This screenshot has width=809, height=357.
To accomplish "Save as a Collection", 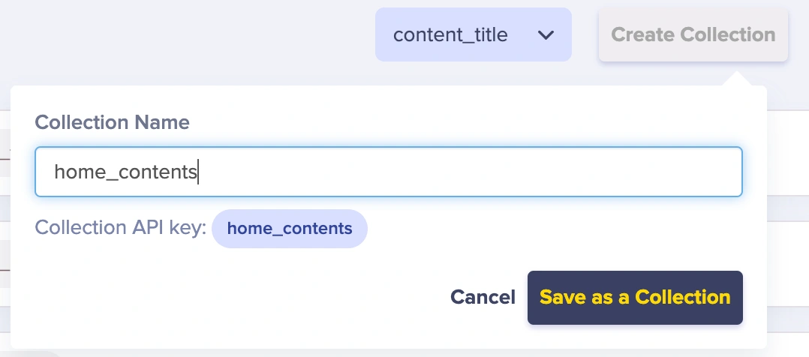I will 635,298.
